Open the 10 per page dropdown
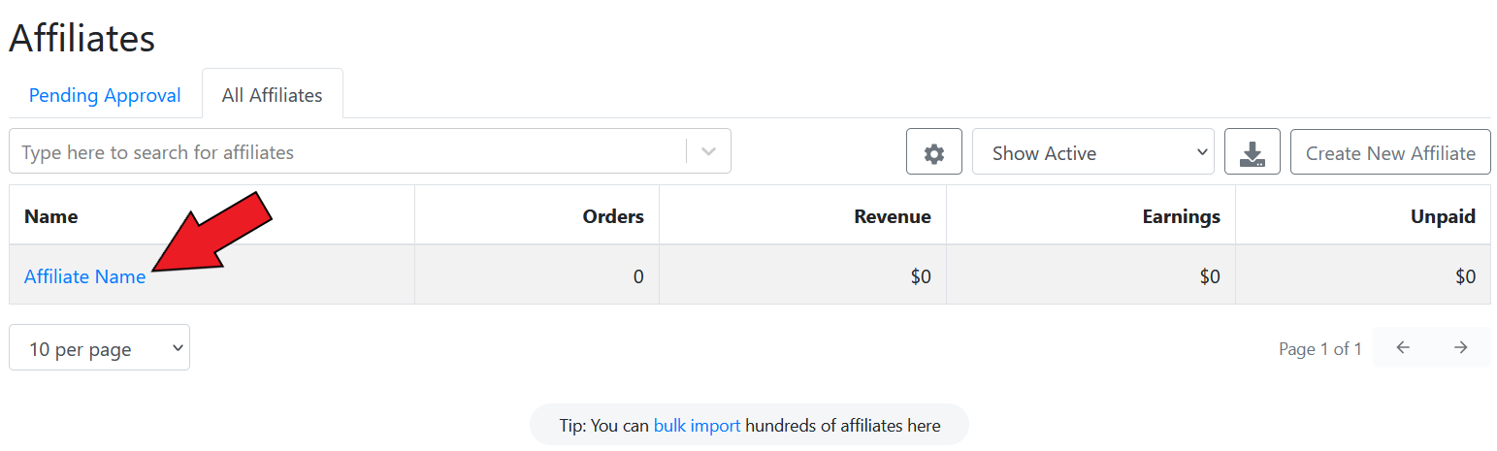Viewport: 1497px width, 451px height. [99, 348]
